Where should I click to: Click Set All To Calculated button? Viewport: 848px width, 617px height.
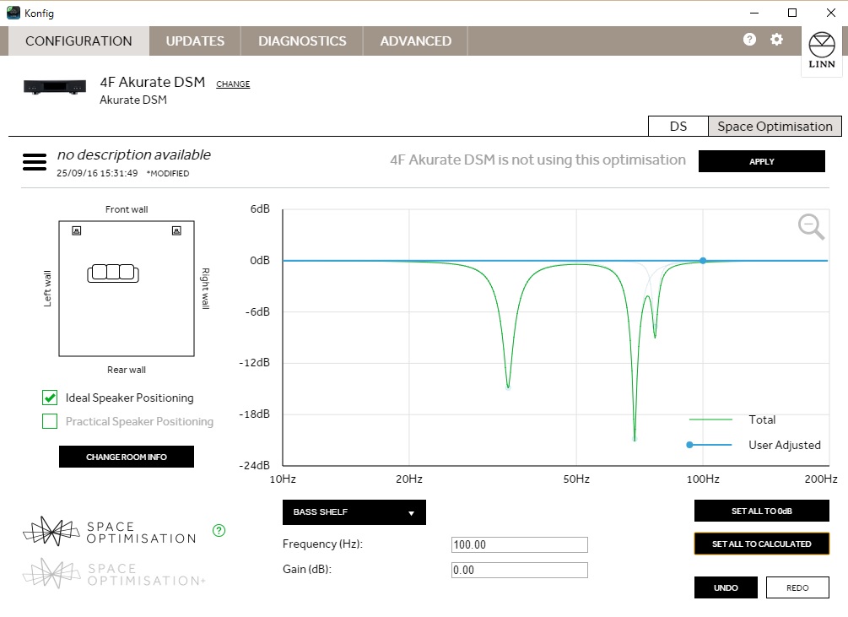click(761, 544)
